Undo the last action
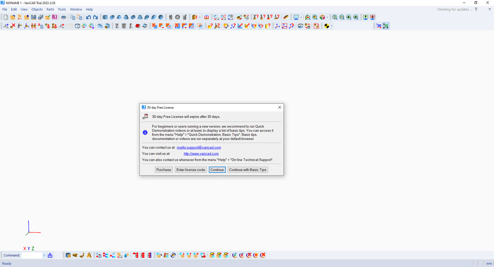This screenshot has width=494, height=267. click(88, 17)
